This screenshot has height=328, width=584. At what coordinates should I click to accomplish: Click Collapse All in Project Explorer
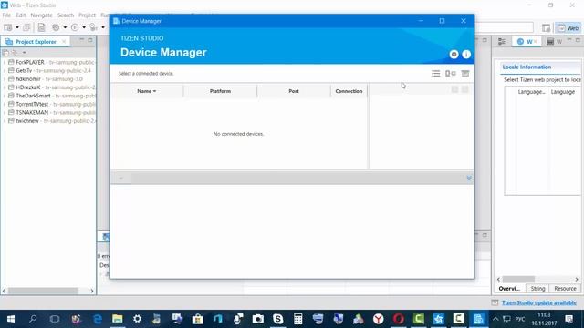pyautogui.click(x=5, y=53)
